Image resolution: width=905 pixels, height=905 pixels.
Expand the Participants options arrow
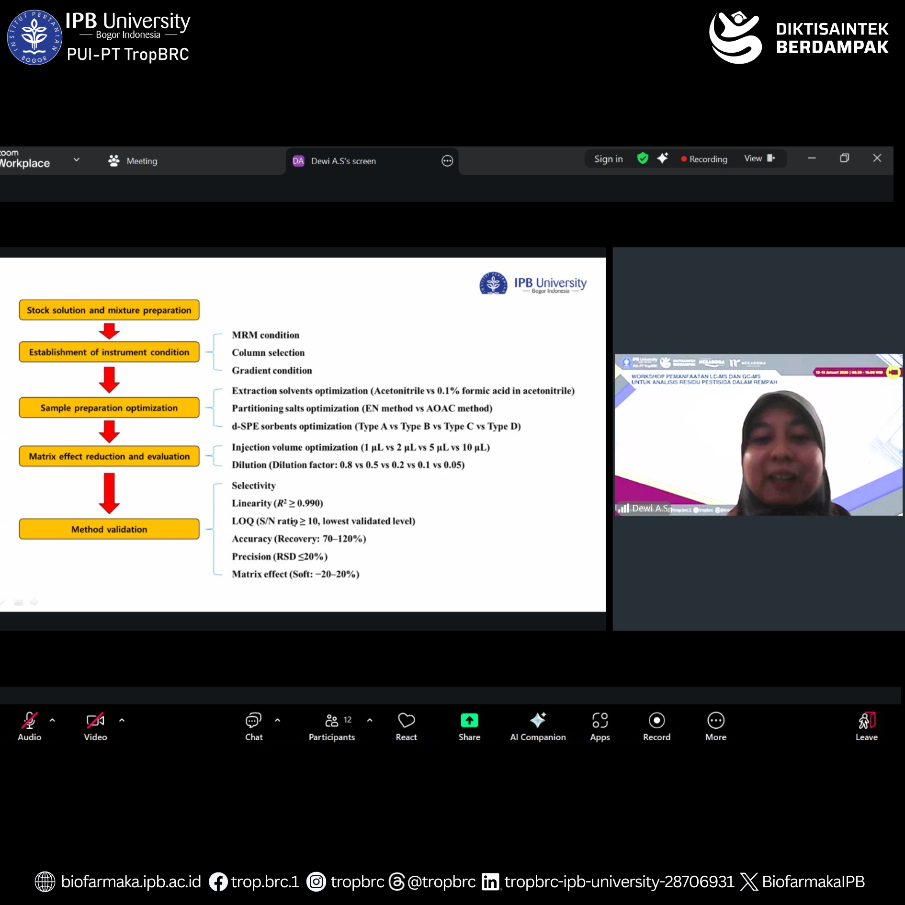click(370, 720)
